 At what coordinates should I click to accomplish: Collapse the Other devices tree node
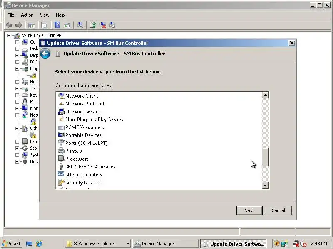[x=17, y=128]
